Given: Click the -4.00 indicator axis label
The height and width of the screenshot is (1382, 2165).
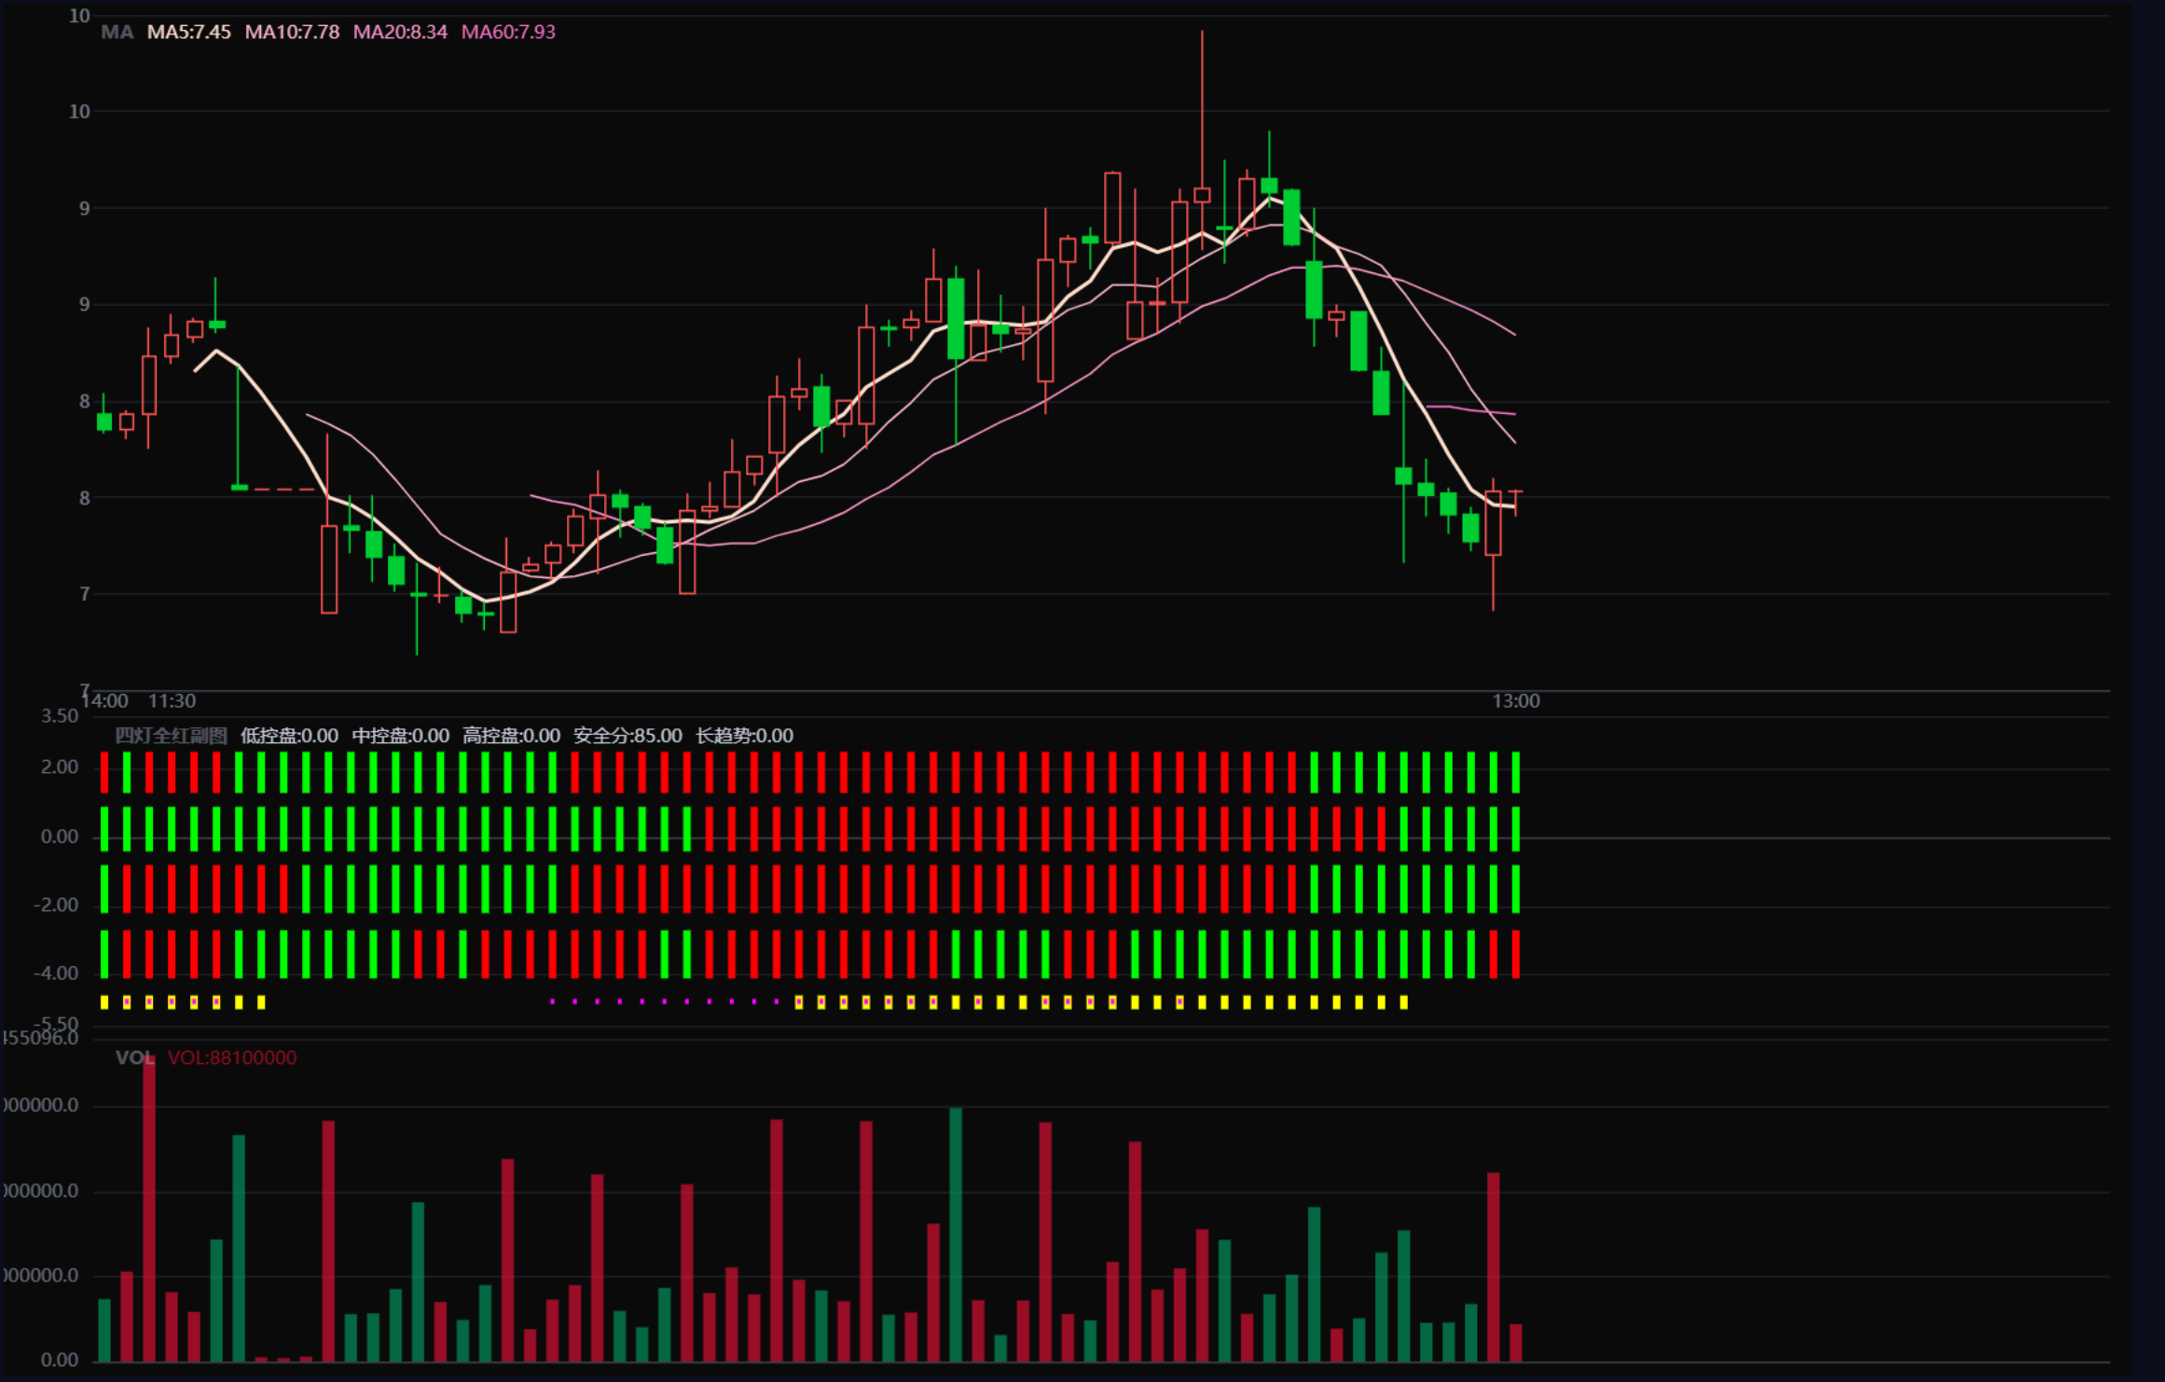Looking at the screenshot, I should point(56,974).
